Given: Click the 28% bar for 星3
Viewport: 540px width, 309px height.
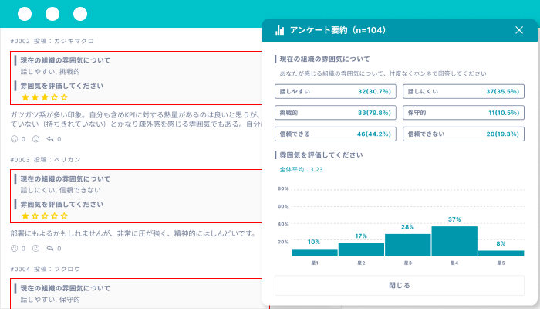Looking at the screenshot, I should click(x=407, y=245).
